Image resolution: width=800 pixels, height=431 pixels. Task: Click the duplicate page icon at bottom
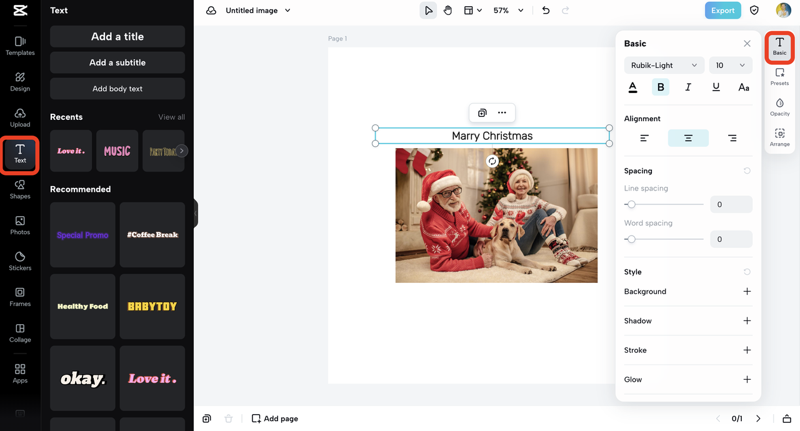click(x=207, y=419)
